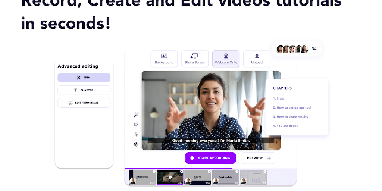Click the magic wand effects icon

tap(136, 115)
